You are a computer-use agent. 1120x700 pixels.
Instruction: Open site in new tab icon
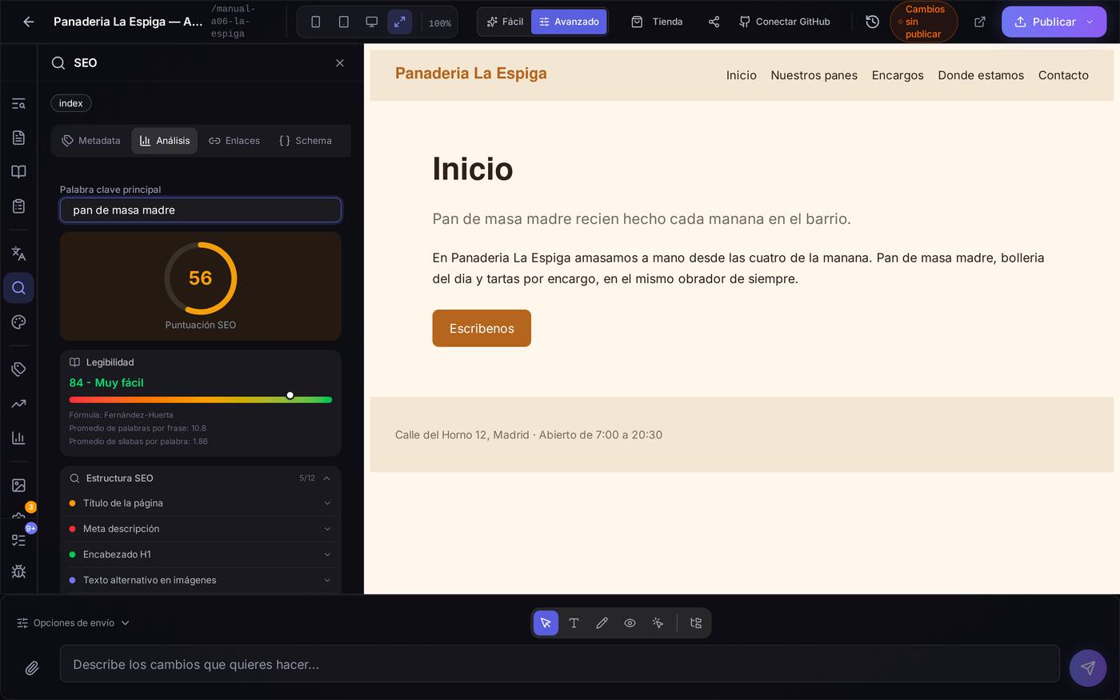pos(980,22)
